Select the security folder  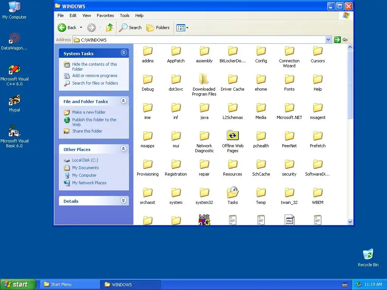tap(289, 168)
